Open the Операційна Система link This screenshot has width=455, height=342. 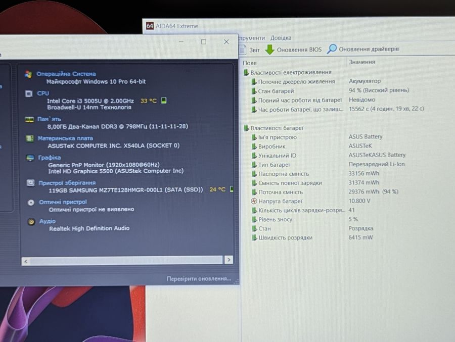(66, 74)
